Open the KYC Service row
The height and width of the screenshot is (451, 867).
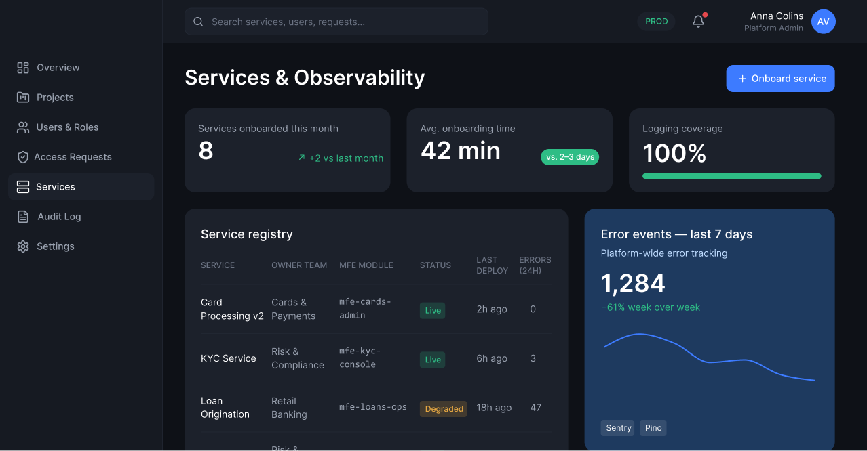coord(376,358)
